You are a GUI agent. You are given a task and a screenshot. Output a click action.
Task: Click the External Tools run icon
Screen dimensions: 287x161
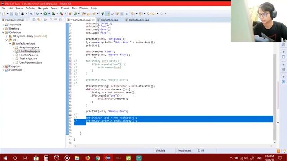click(61, 14)
